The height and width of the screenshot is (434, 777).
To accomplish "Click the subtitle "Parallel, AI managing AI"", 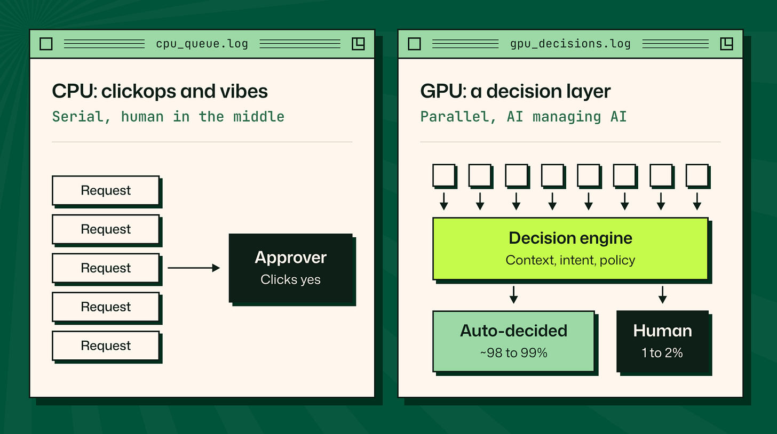I will 524,116.
